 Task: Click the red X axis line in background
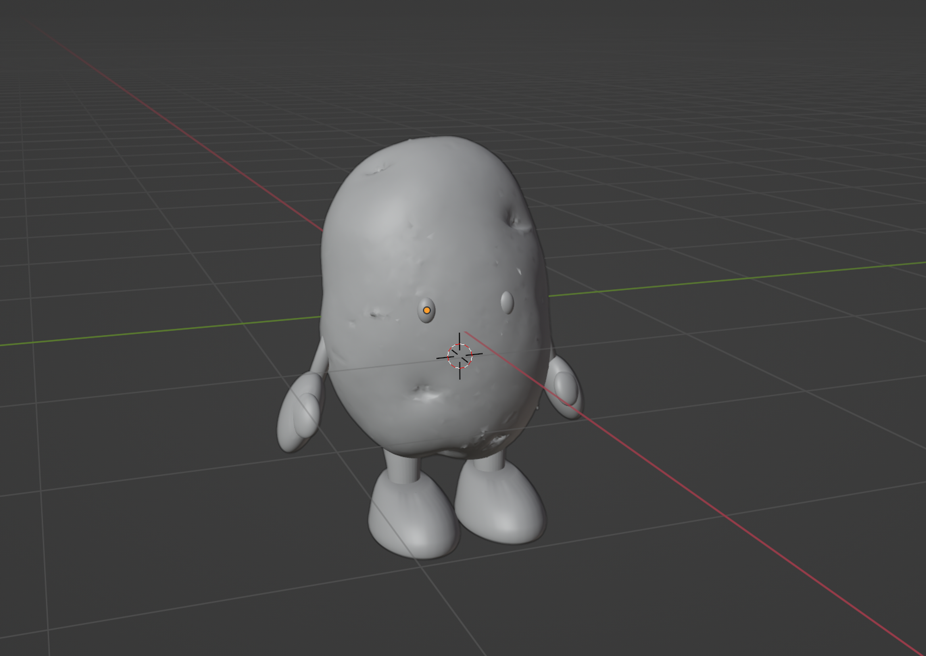click(x=185, y=134)
